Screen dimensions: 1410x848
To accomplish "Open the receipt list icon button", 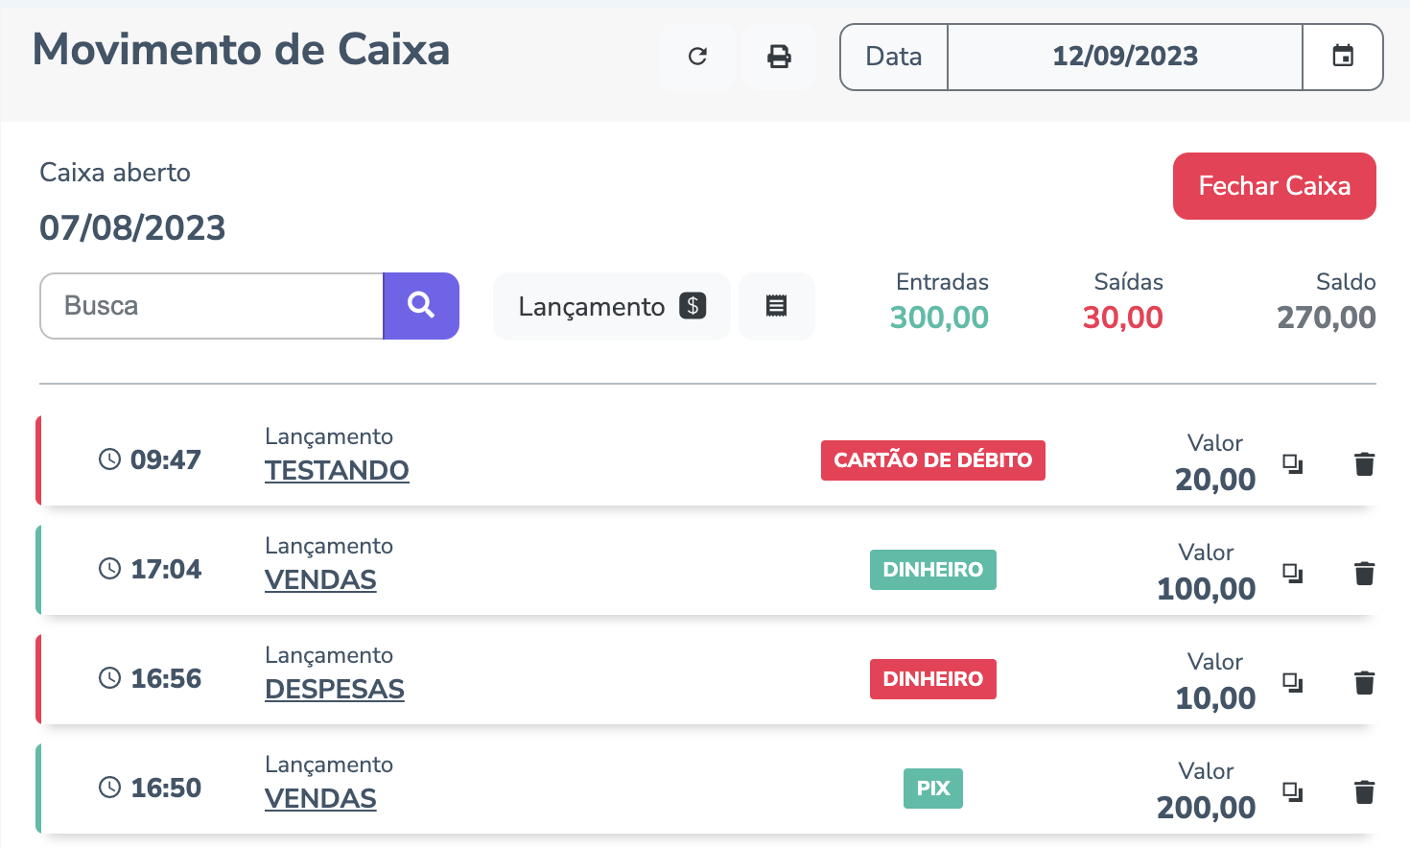I will 776,306.
